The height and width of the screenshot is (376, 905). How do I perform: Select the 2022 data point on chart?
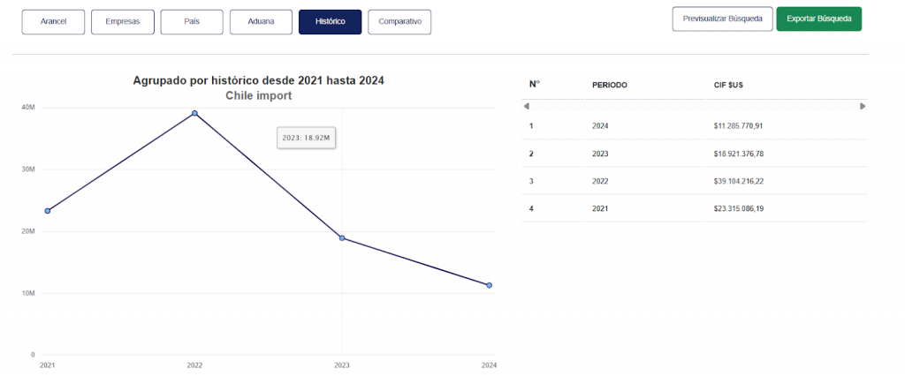pos(195,113)
